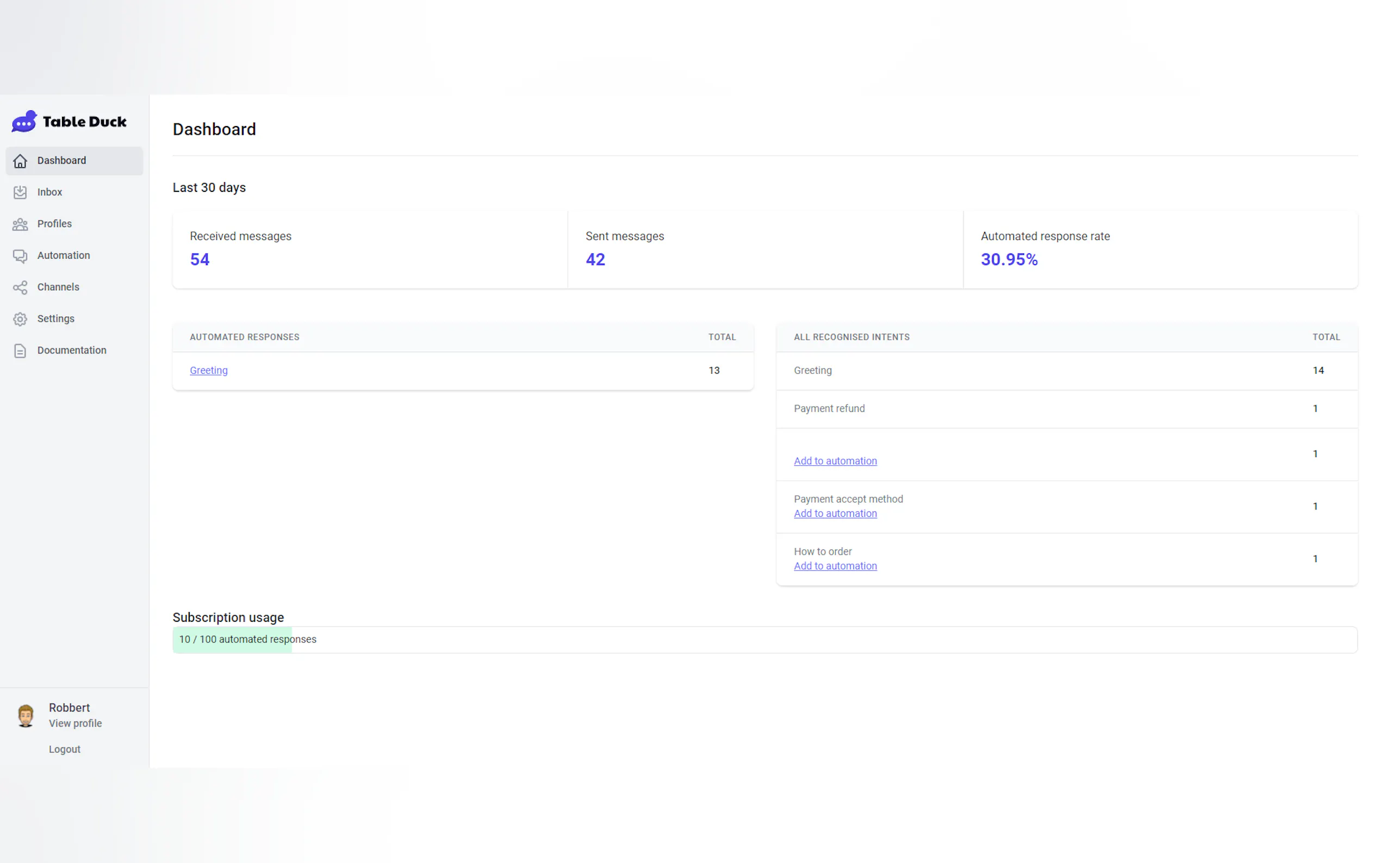Click the Received messages stat card

[370, 249]
